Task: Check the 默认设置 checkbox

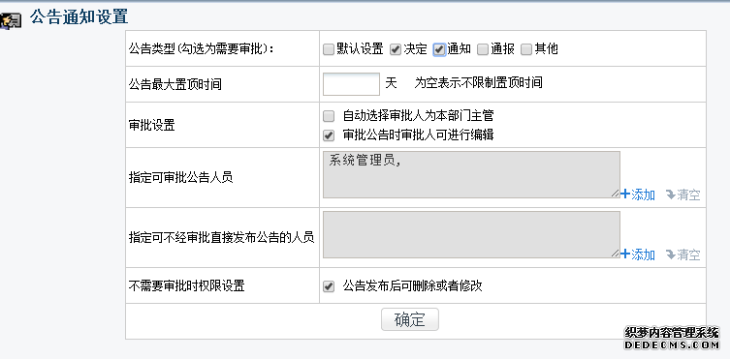Action: 329,49
